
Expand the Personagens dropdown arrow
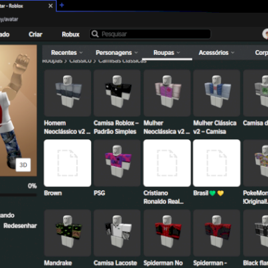[x=136, y=53]
